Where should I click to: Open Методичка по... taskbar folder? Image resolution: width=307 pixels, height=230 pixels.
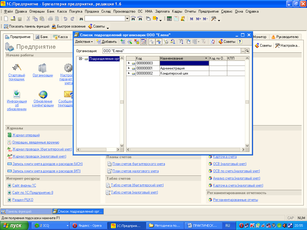click(165, 226)
